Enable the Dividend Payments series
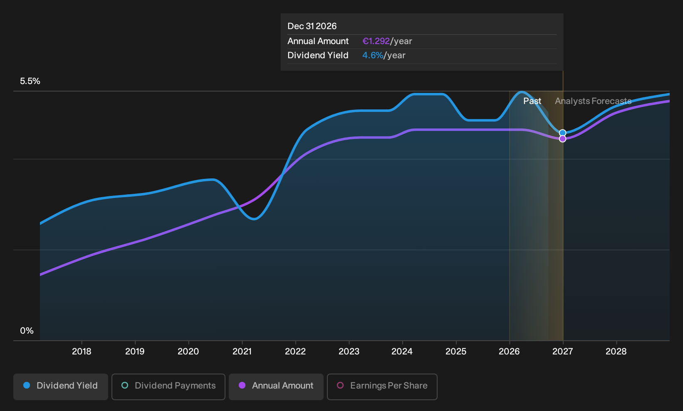Image resolution: width=683 pixels, height=411 pixels. pyautogui.click(x=168, y=386)
